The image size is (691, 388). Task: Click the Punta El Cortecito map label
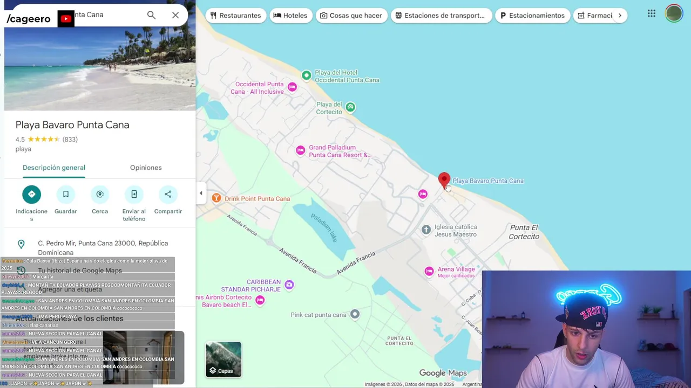pos(524,232)
